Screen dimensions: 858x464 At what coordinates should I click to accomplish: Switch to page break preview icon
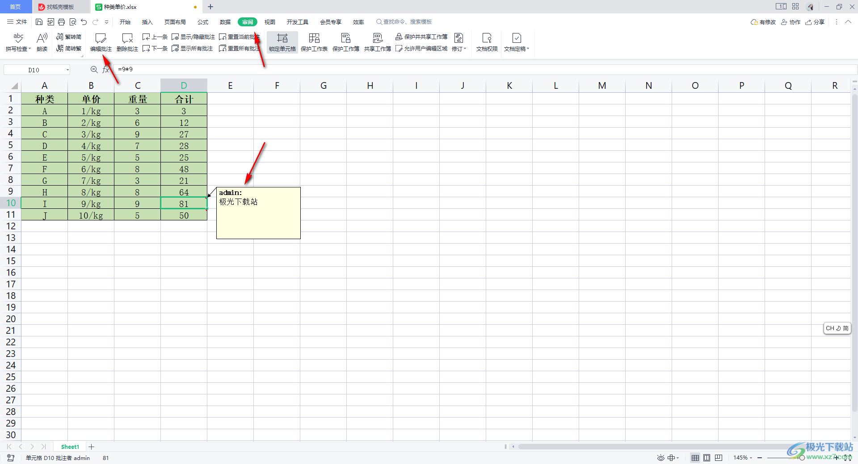[x=719, y=458]
